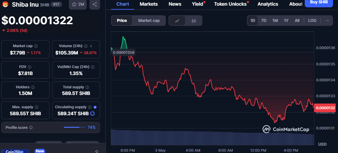Screen dimensions: 338x153
Task: Click the 8:00 PM time axis label
Action: pos(128,150)
